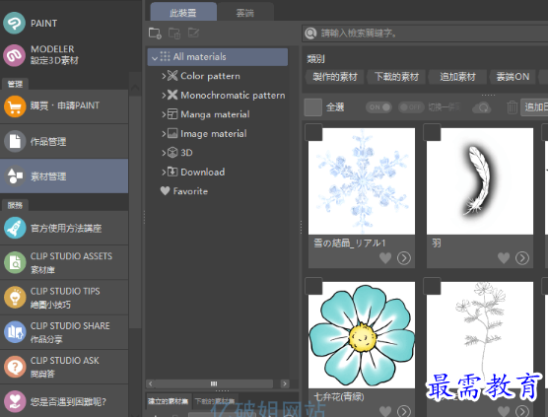Viewport: 548px width, 417px height.
Task: Expand Monochromatic pattern folder
Action: [164, 95]
